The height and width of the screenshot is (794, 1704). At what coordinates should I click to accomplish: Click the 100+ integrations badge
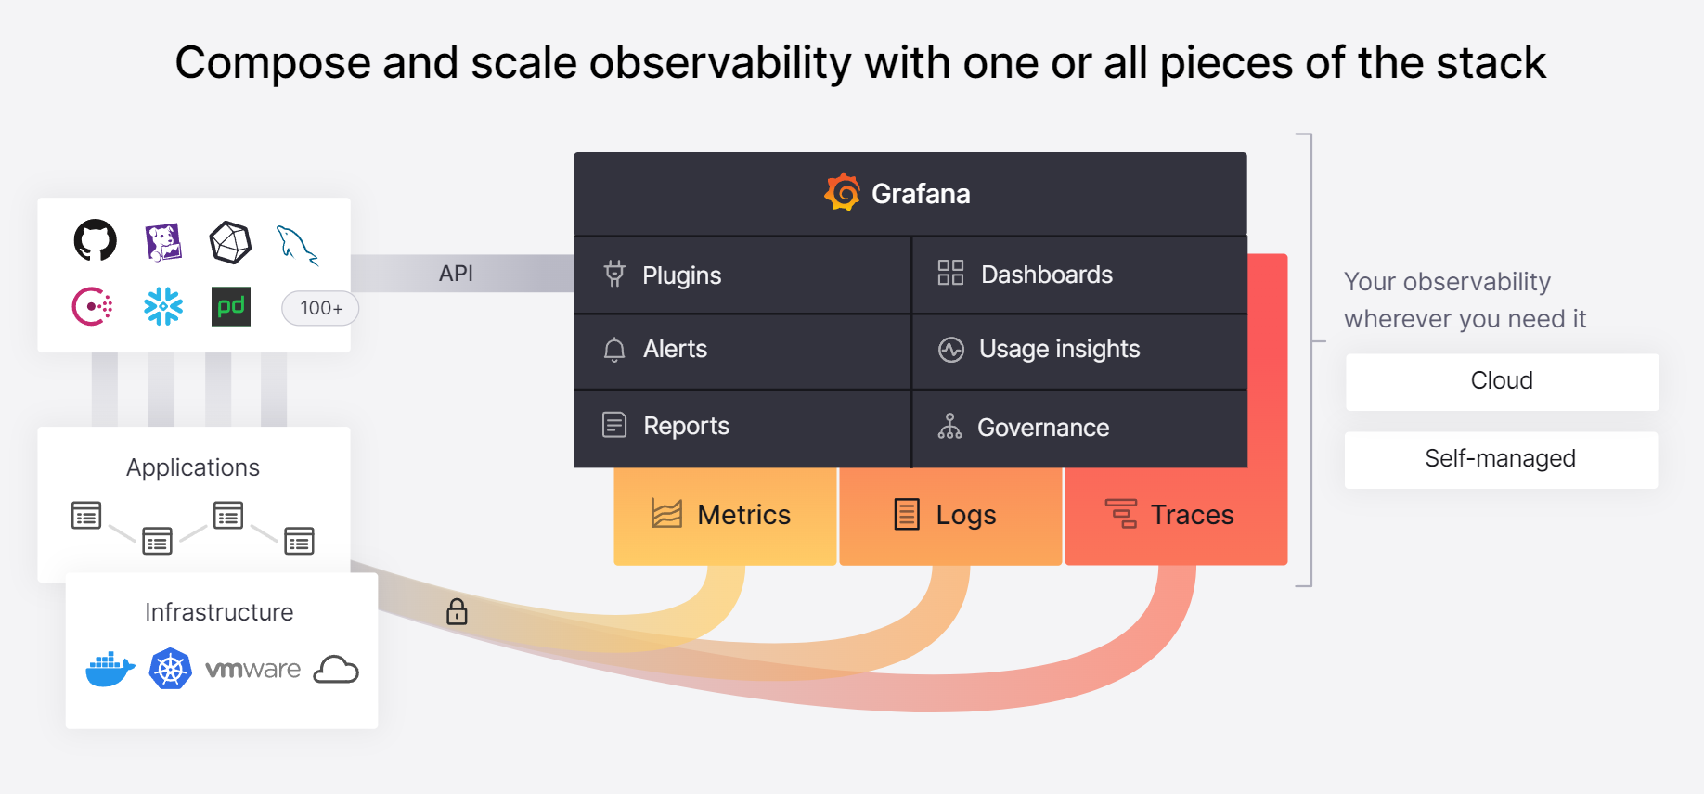click(320, 308)
